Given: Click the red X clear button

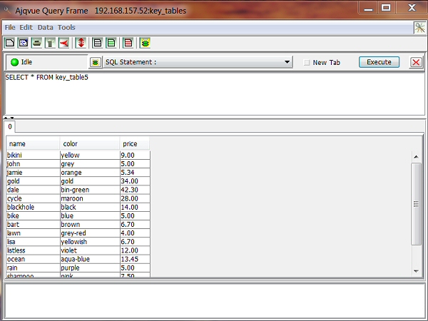Looking at the screenshot, I should click(x=416, y=62).
